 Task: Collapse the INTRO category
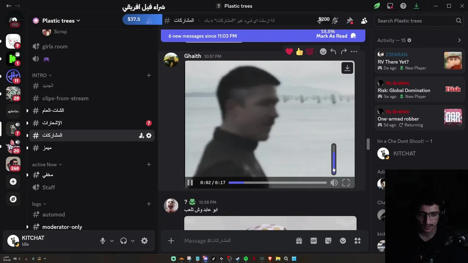pyautogui.click(x=42, y=75)
